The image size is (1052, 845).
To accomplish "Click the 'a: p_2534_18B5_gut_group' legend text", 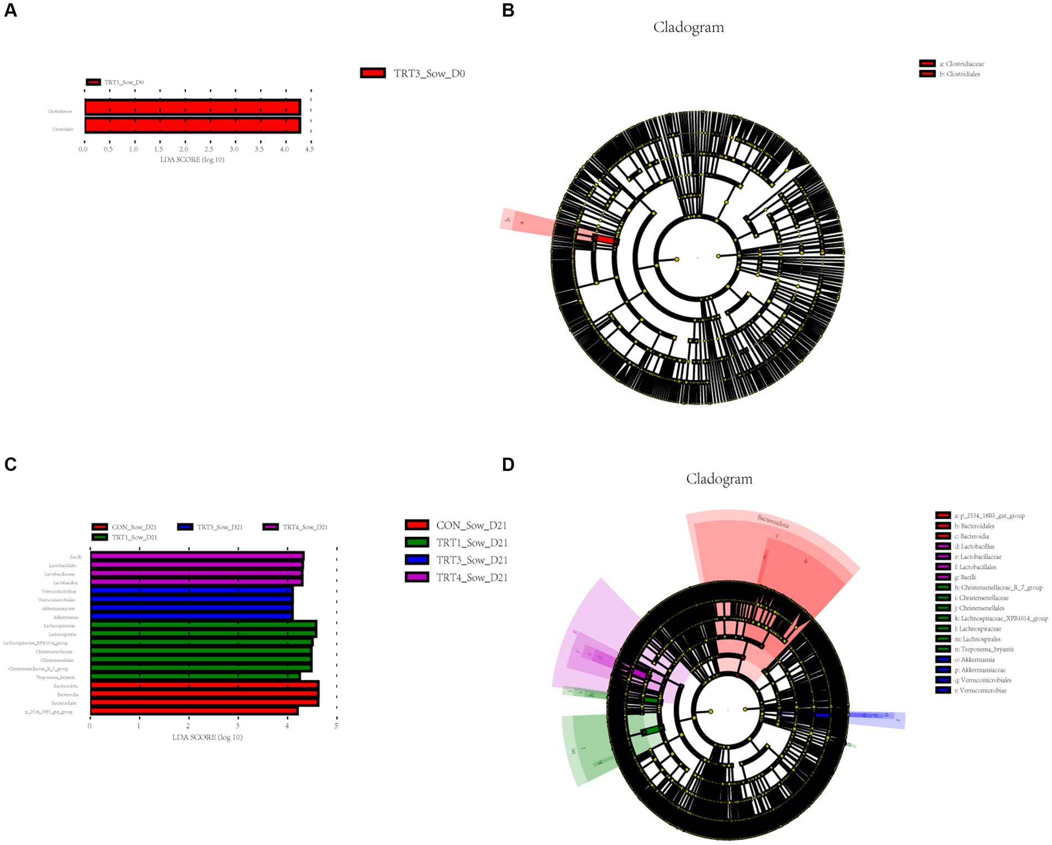I will coord(990,516).
